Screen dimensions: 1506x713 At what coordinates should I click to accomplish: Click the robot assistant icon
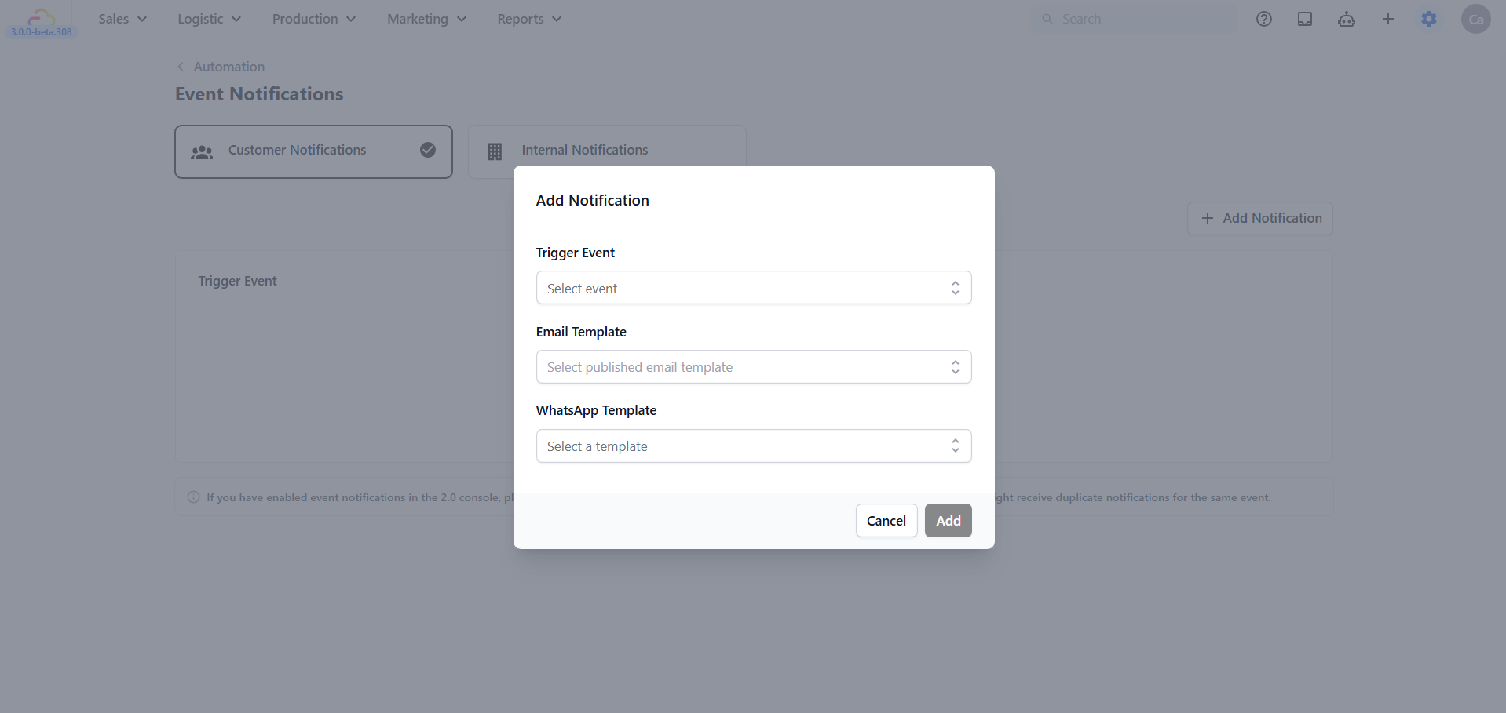(x=1346, y=19)
